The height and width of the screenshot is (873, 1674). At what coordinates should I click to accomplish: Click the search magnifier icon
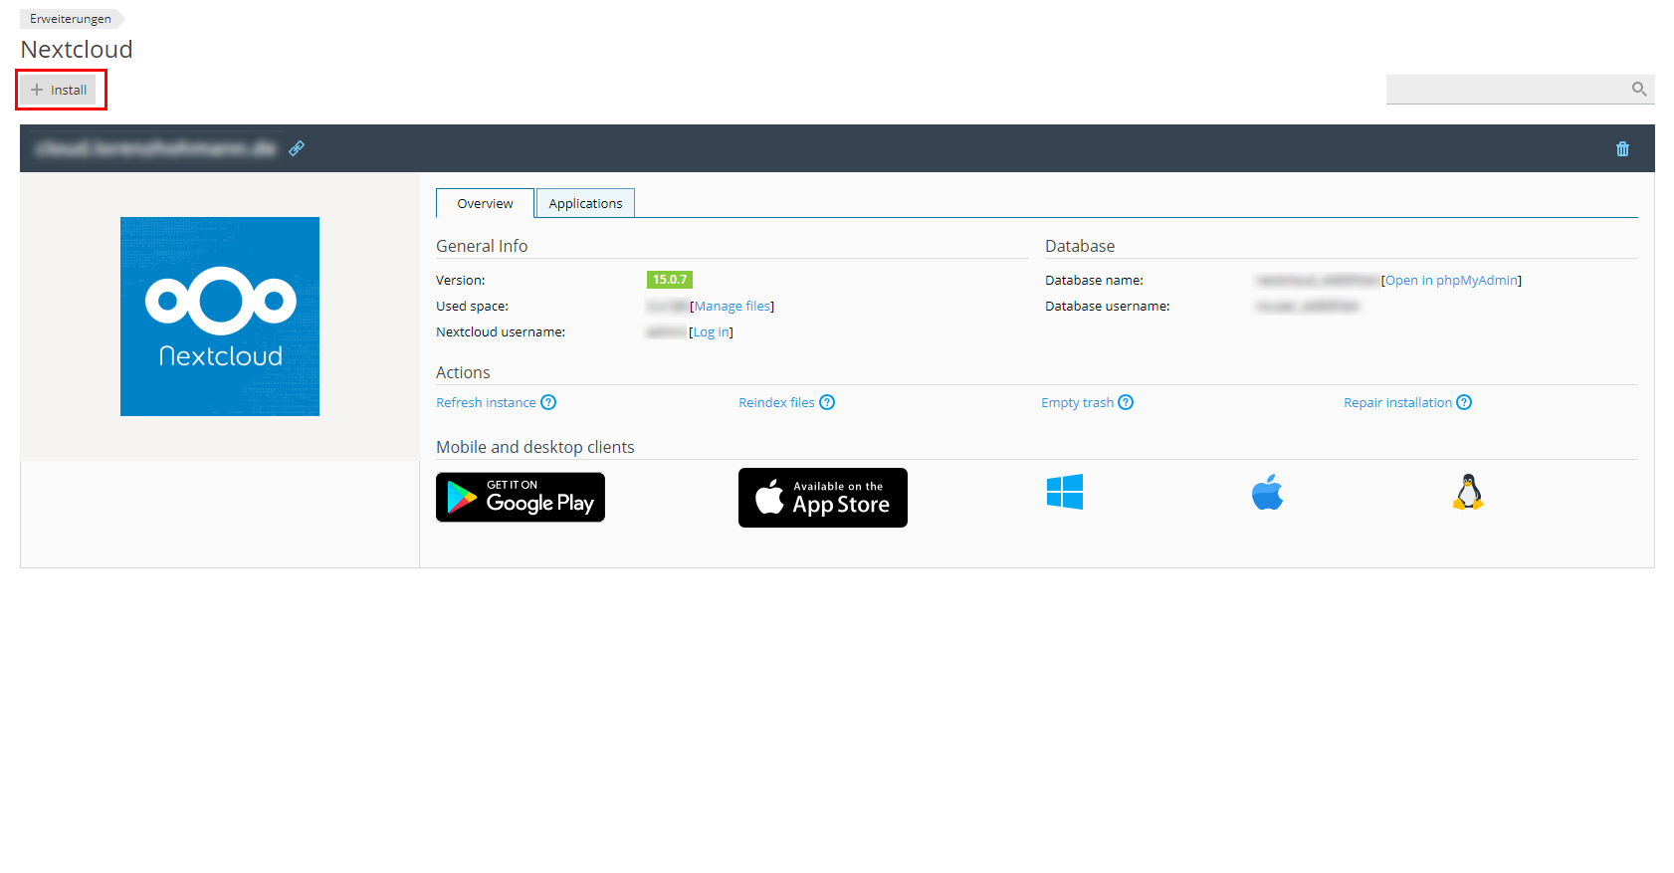tap(1638, 90)
